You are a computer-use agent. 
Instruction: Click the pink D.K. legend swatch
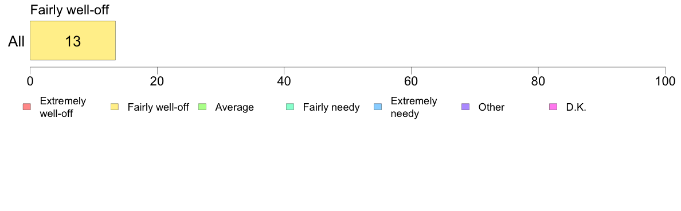pos(553,107)
